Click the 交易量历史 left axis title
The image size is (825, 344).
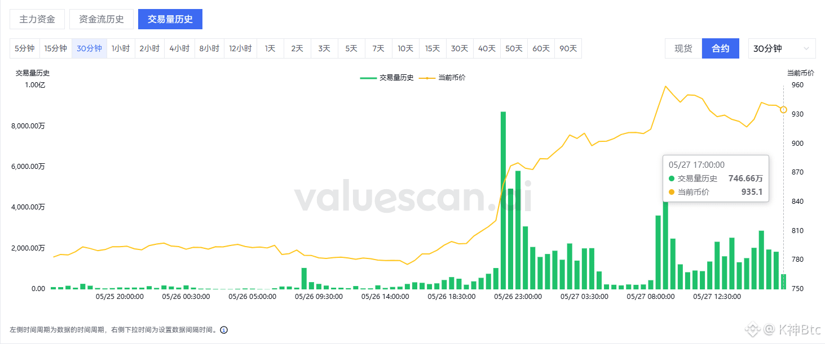click(33, 73)
